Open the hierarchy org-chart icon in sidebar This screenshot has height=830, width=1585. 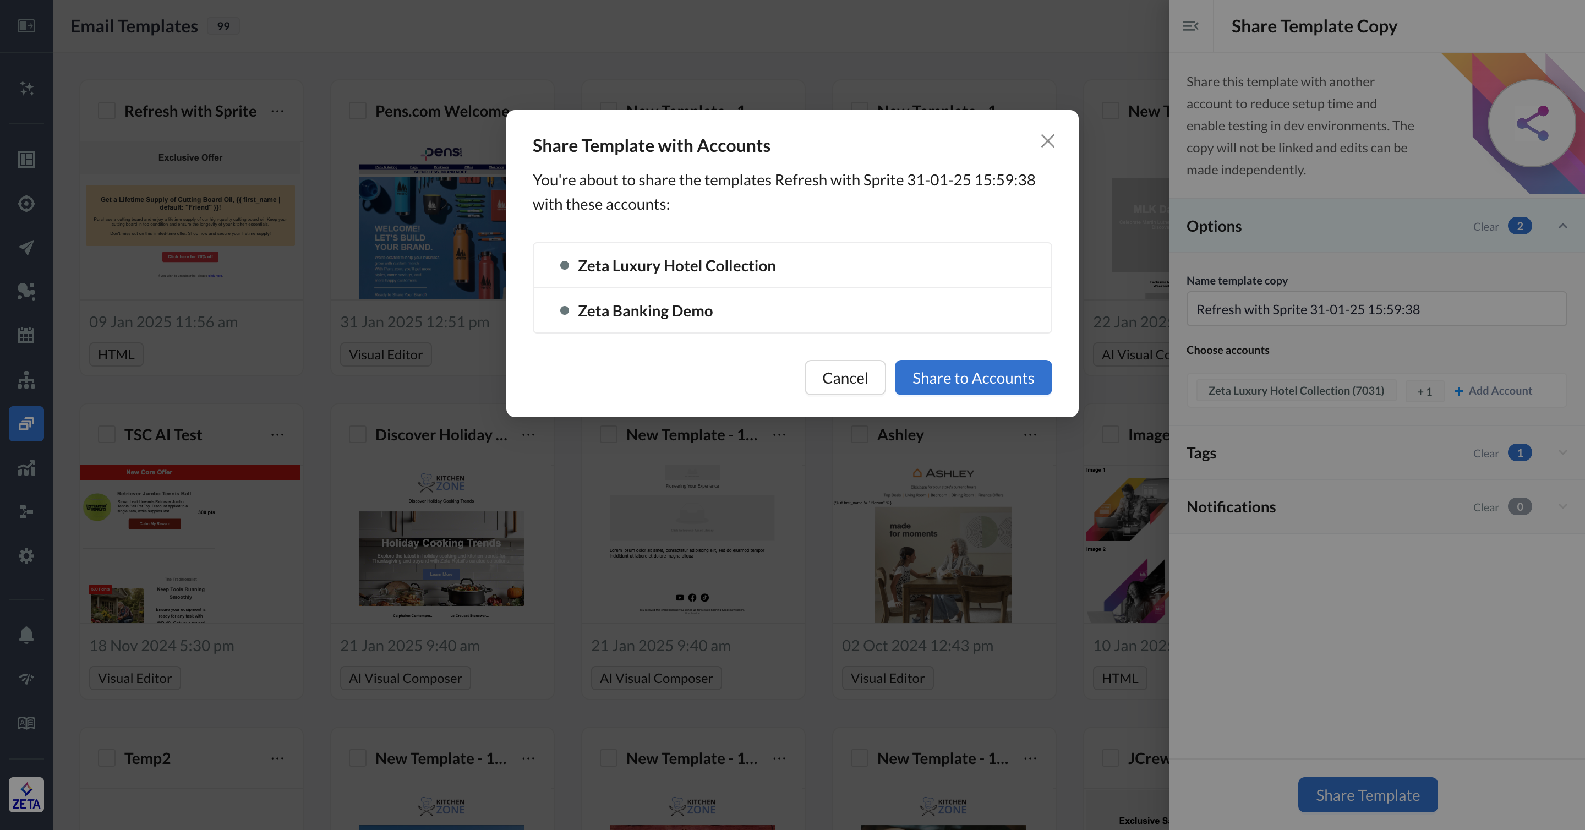point(26,380)
